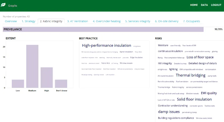Select the 2. Fabric integrity tab
This screenshot has height=122, width=224.
pyautogui.click(x=51, y=21)
